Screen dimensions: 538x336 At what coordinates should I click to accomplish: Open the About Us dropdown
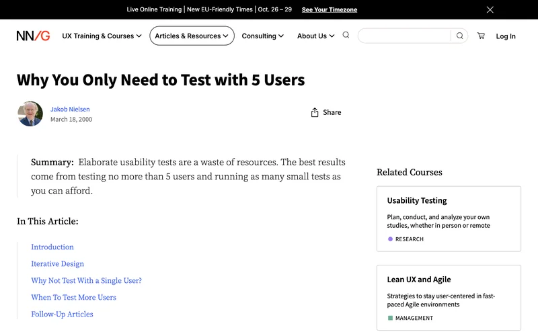(315, 36)
